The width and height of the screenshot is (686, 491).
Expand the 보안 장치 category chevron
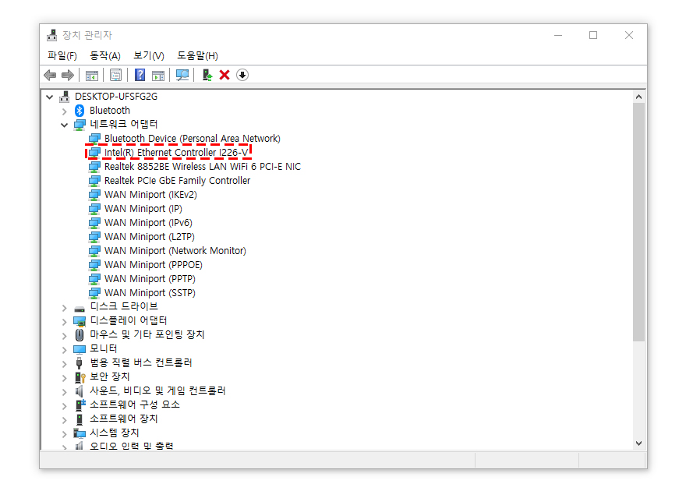point(64,378)
